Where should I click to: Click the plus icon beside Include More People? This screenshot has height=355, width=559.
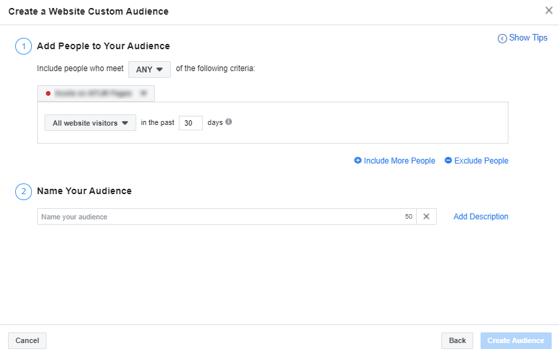click(358, 160)
